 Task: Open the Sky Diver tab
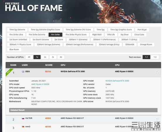click(x=125, y=35)
